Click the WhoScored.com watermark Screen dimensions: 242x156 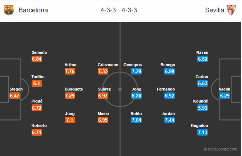click(x=221, y=149)
